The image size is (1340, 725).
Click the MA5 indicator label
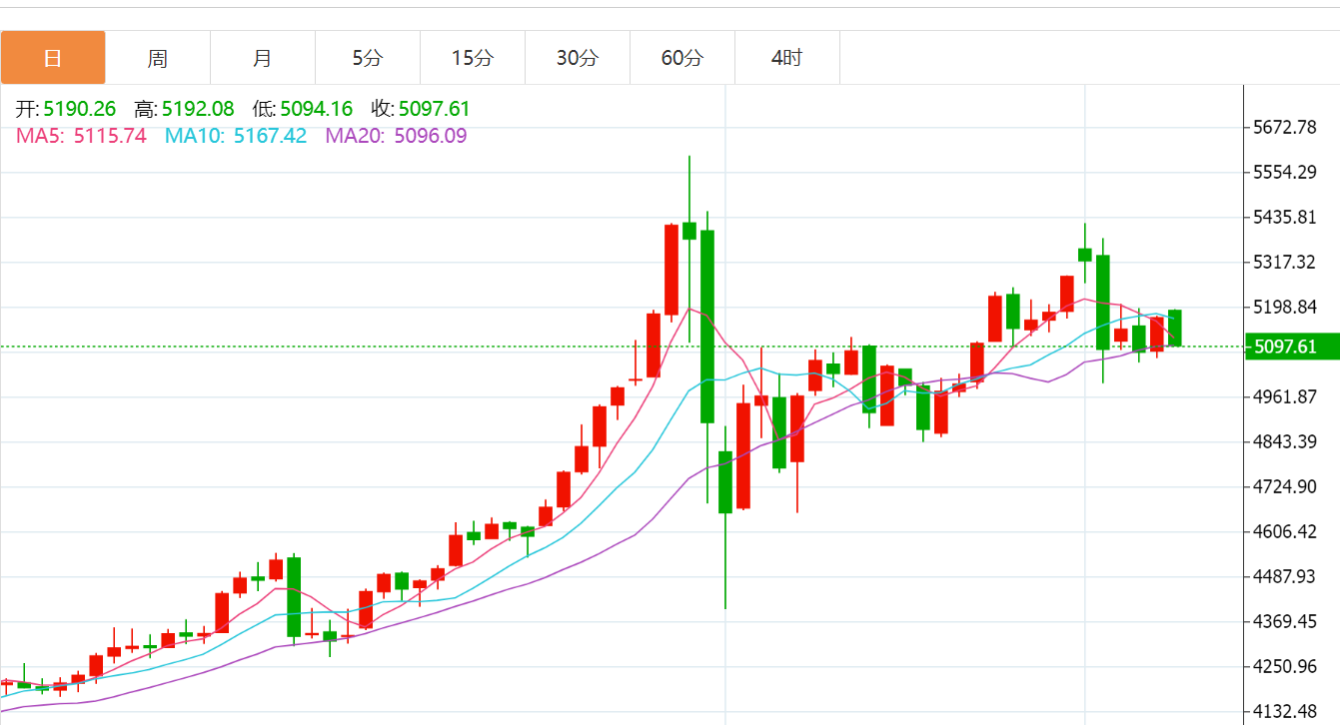pyautogui.click(x=81, y=136)
